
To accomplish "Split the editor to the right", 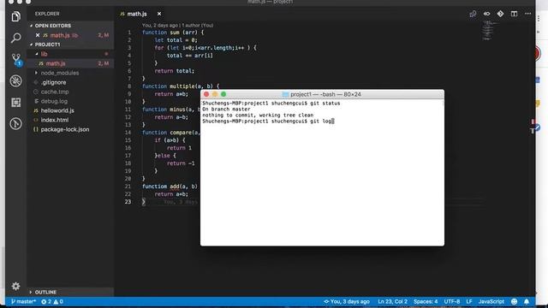I will [514, 14].
